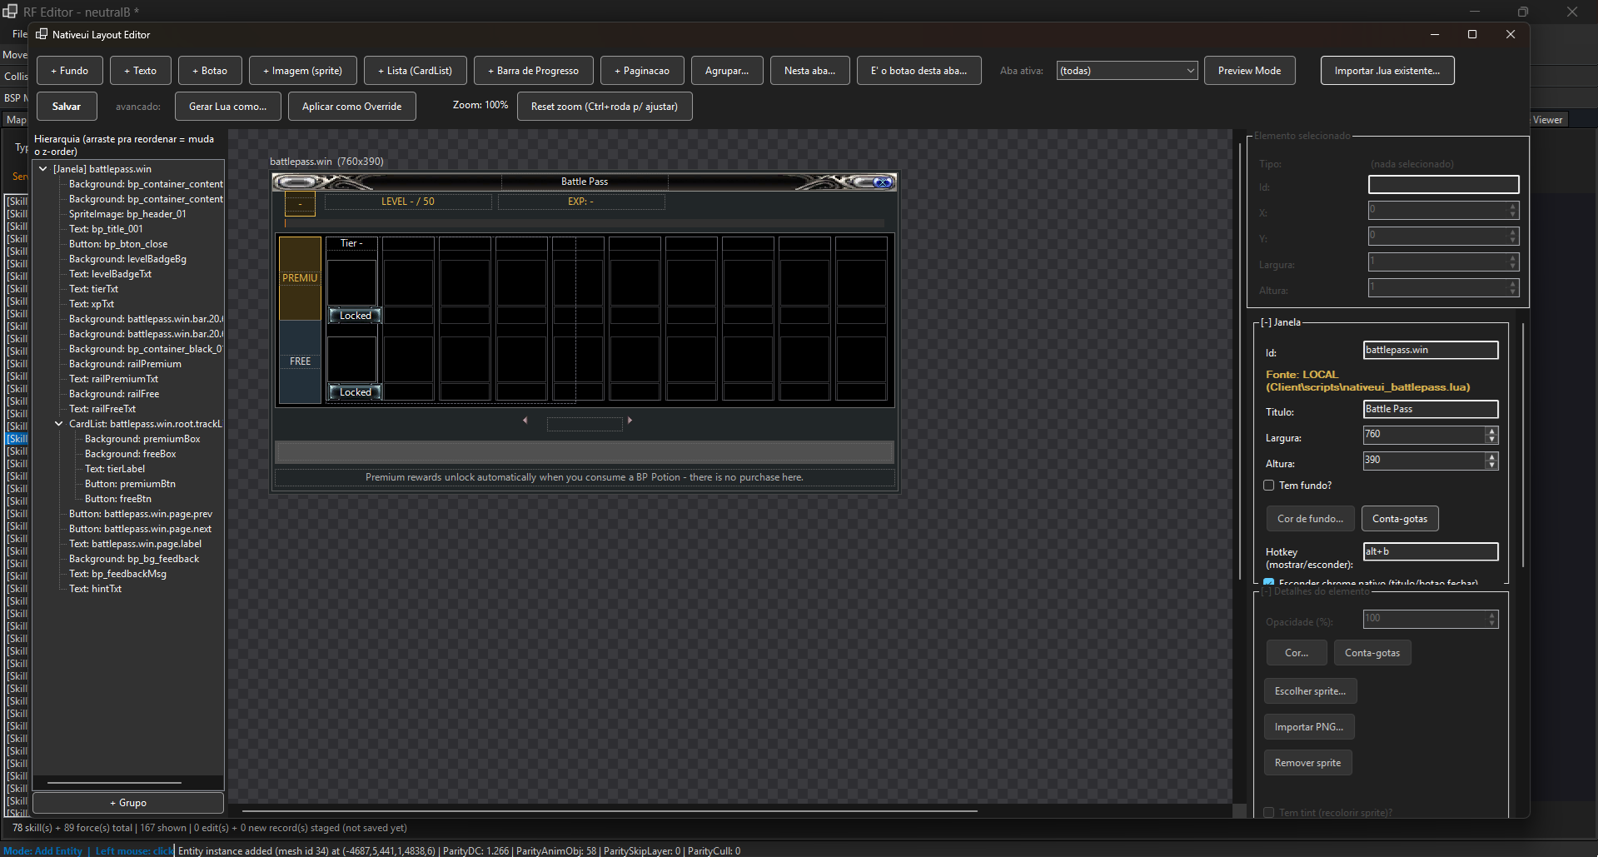Click the blue X close button in Battle Pass preview
This screenshot has width=1598, height=857.
coord(883,182)
